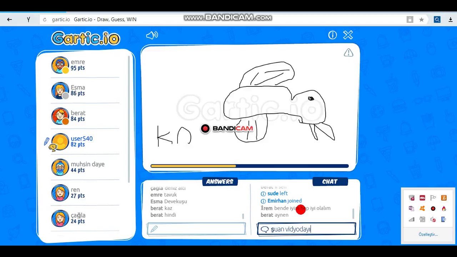Select berat's avatar in player list

[x=60, y=116]
